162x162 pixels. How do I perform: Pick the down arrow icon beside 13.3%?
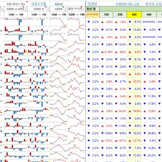116,45
